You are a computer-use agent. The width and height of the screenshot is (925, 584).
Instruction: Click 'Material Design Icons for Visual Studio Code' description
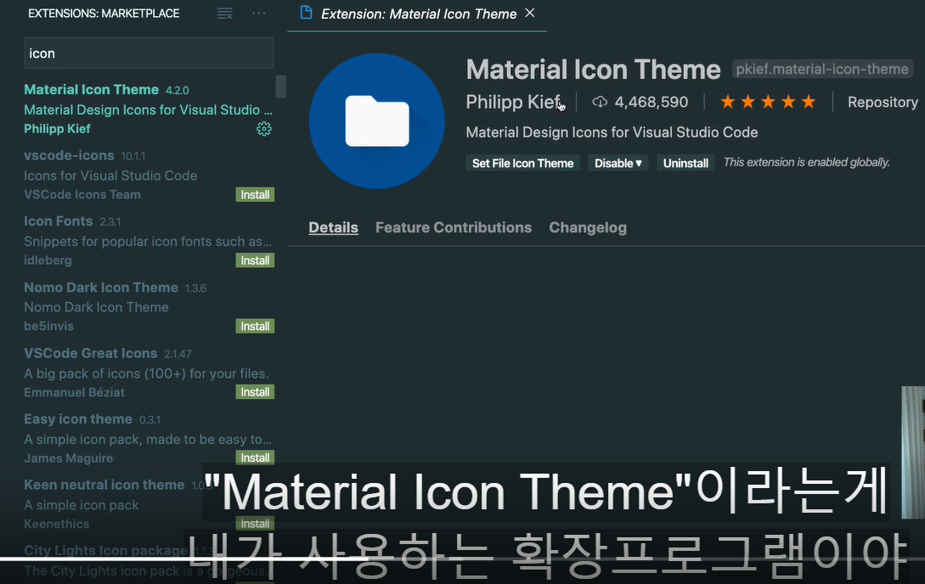click(612, 132)
